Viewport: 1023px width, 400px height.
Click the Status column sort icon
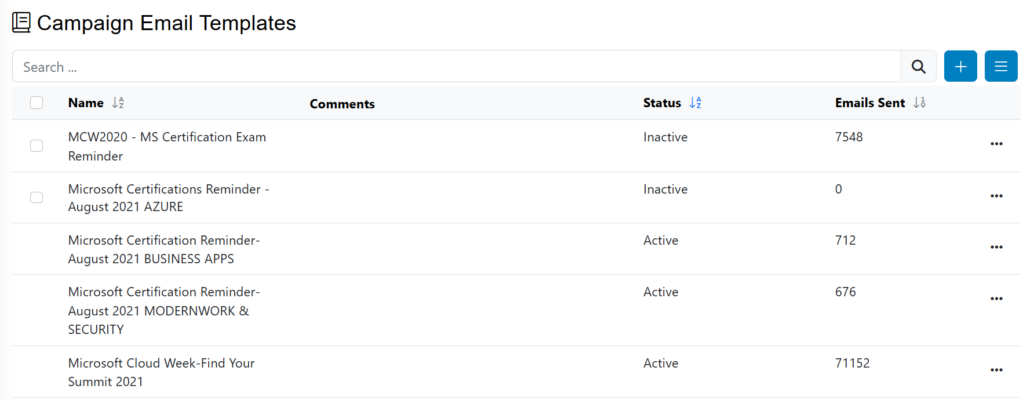pyautogui.click(x=696, y=103)
